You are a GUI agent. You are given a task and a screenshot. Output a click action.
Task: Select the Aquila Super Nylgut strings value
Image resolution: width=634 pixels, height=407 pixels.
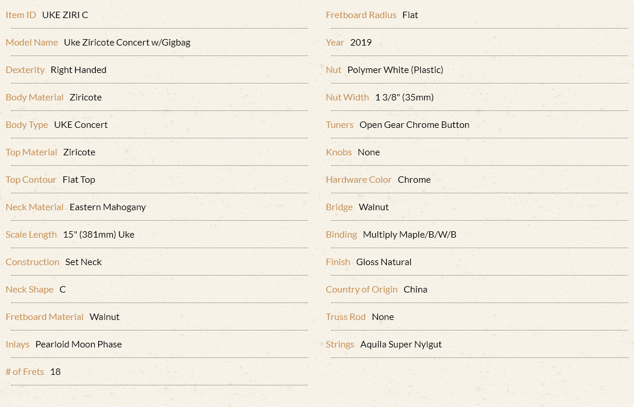pos(401,345)
